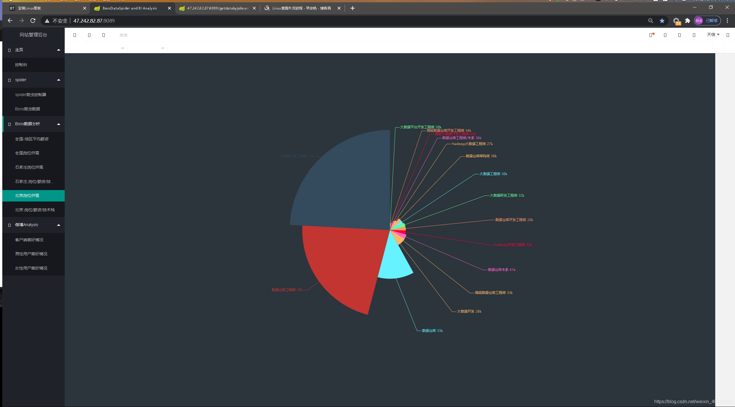Click the 搜索 search input field
Viewport: 735px width, 407px height.
125,35
